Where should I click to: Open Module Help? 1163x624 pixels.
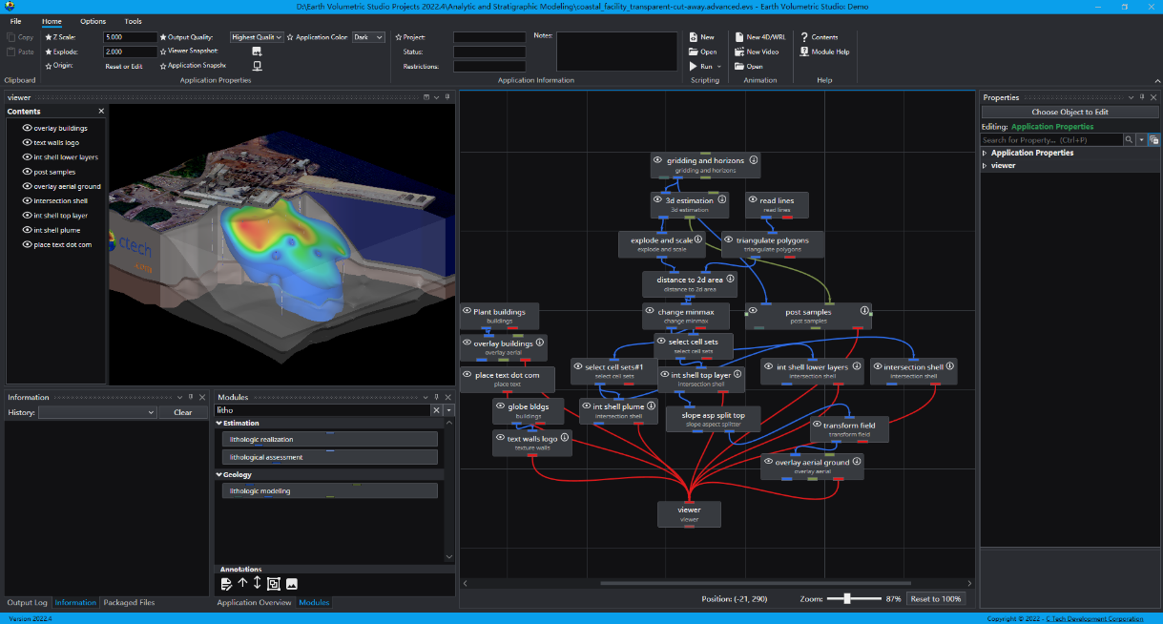pos(824,52)
